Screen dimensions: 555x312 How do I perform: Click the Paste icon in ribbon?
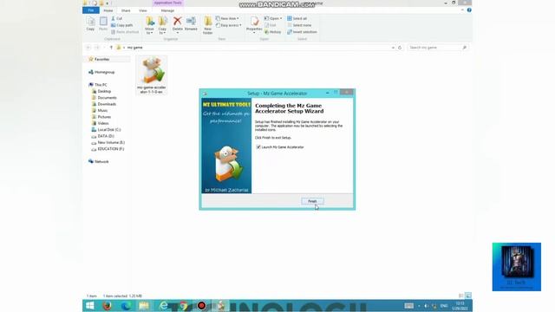pyautogui.click(x=103, y=23)
